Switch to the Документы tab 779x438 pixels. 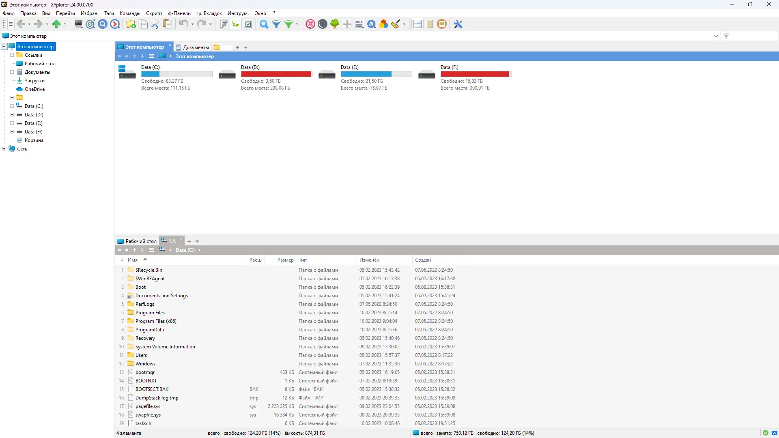click(196, 47)
